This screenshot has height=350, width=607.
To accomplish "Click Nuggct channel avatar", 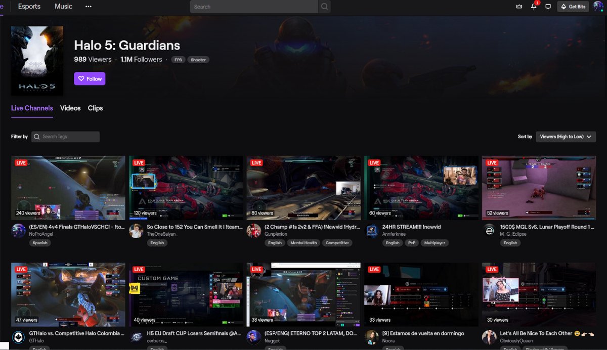I will coord(254,337).
